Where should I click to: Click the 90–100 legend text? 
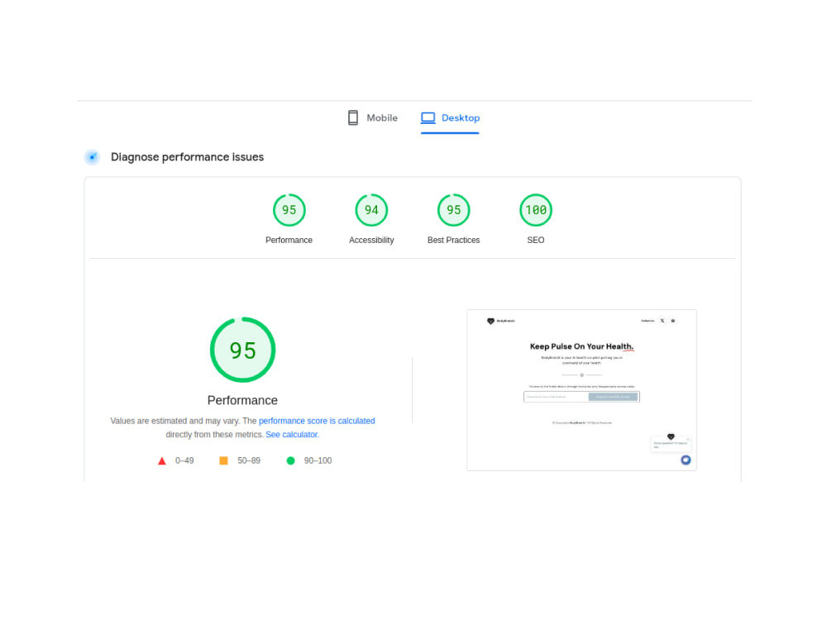[x=318, y=460]
